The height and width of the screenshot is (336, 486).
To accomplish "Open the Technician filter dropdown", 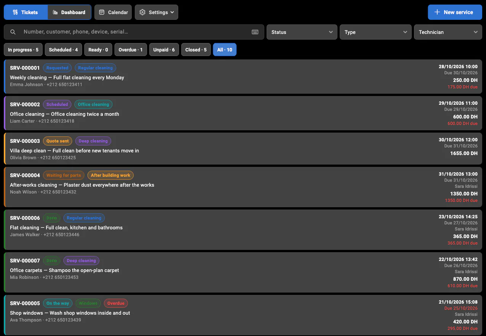I will (448, 32).
